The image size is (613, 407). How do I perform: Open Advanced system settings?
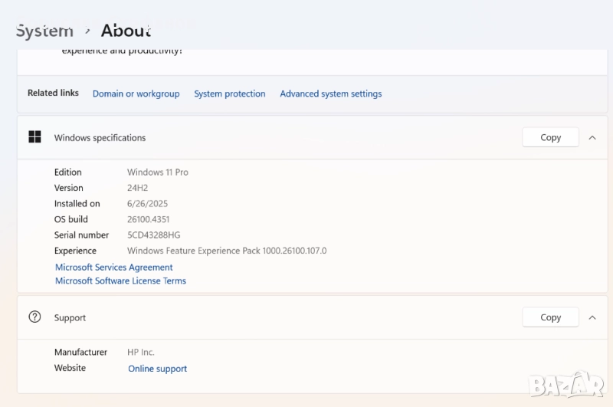pos(330,94)
